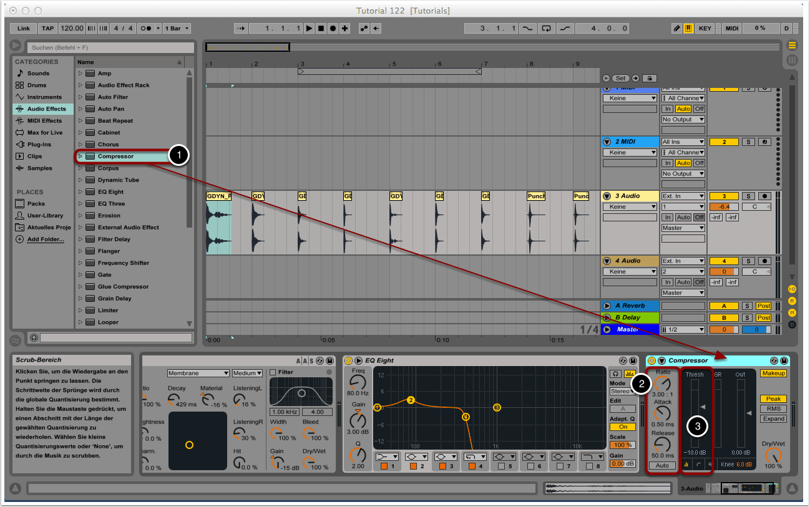Open the Ext. In input dropdown on 3 Audio
This screenshot has height=507, width=810.
(x=683, y=196)
